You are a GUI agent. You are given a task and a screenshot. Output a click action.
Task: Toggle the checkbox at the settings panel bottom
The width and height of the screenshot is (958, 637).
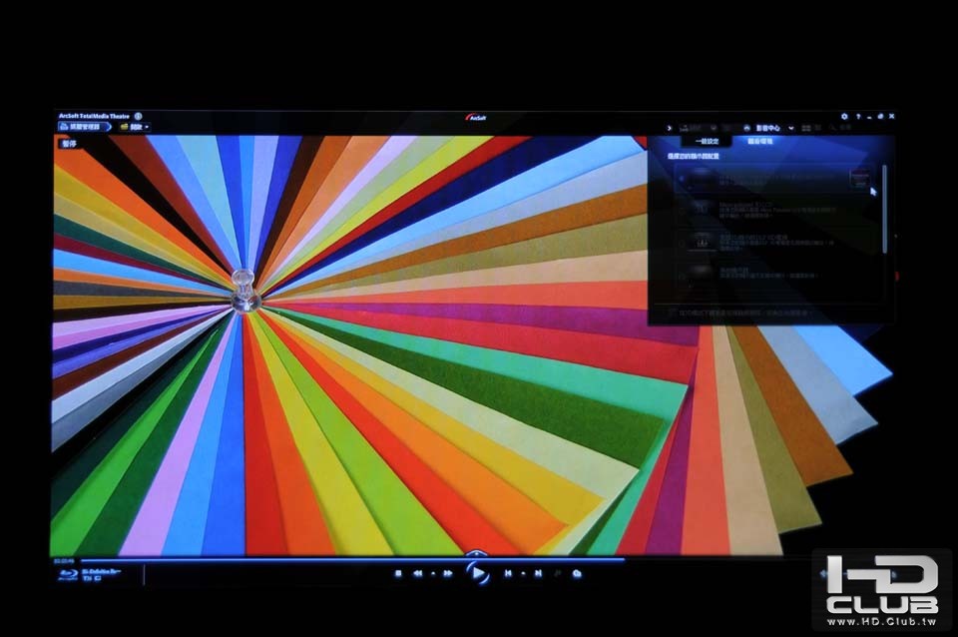672,313
